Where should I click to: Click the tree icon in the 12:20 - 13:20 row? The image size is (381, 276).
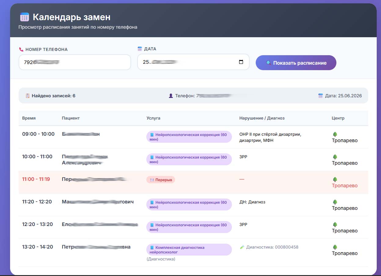pos(335,224)
